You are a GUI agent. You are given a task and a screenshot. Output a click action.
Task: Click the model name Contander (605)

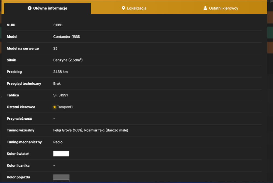tap(67, 37)
